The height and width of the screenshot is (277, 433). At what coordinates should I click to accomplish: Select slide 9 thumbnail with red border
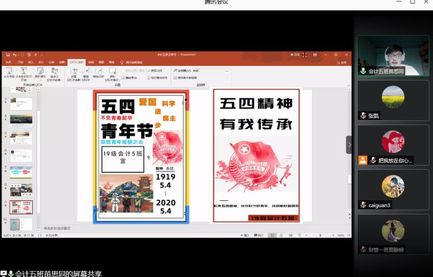(21, 207)
